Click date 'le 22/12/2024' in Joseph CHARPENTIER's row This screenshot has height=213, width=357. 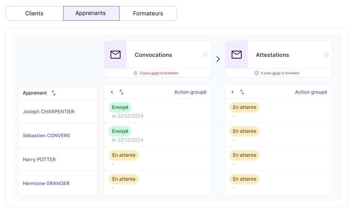128,116
